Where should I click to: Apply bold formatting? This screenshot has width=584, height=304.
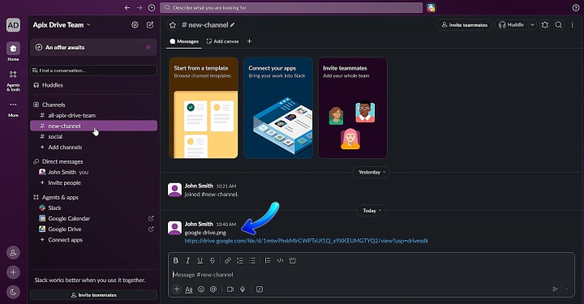[x=176, y=260]
